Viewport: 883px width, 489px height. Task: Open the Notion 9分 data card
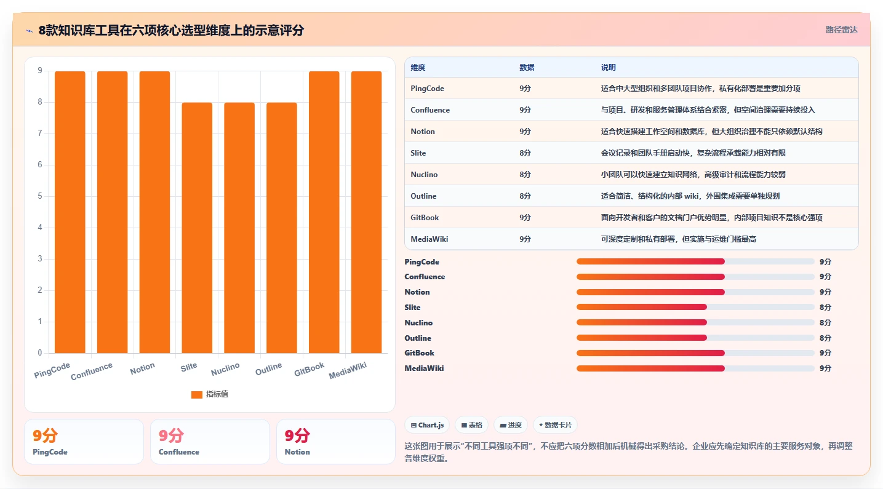[x=336, y=442]
